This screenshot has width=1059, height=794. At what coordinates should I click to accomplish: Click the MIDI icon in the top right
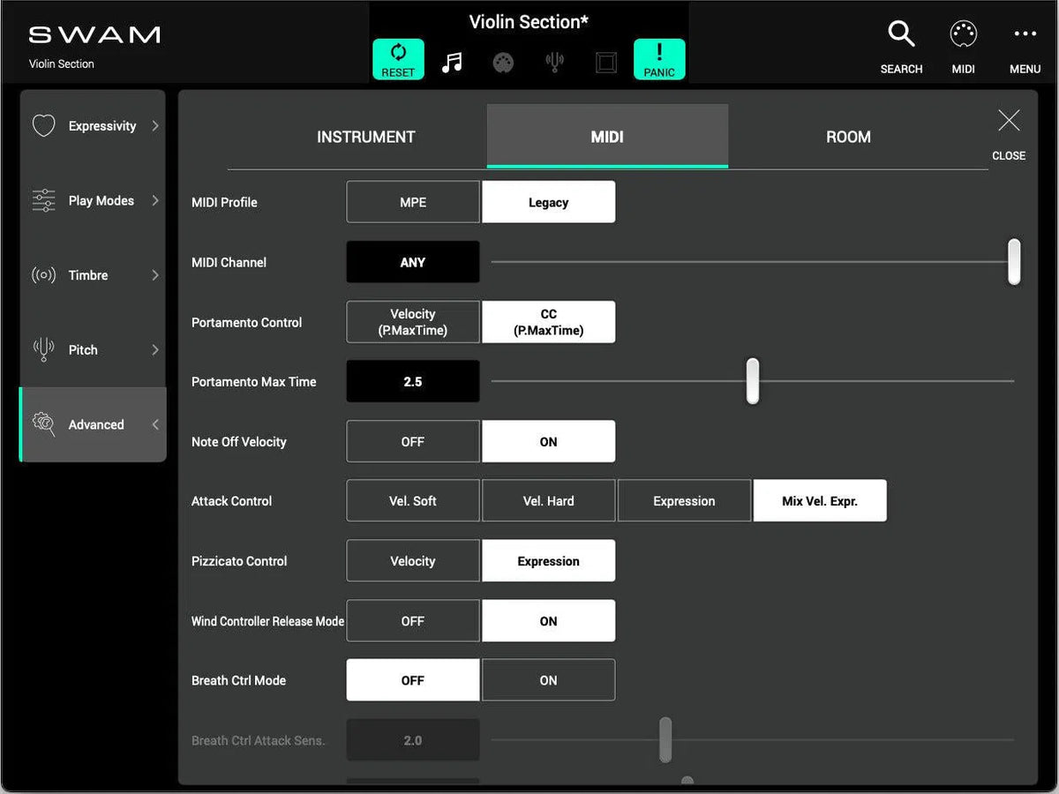(963, 35)
